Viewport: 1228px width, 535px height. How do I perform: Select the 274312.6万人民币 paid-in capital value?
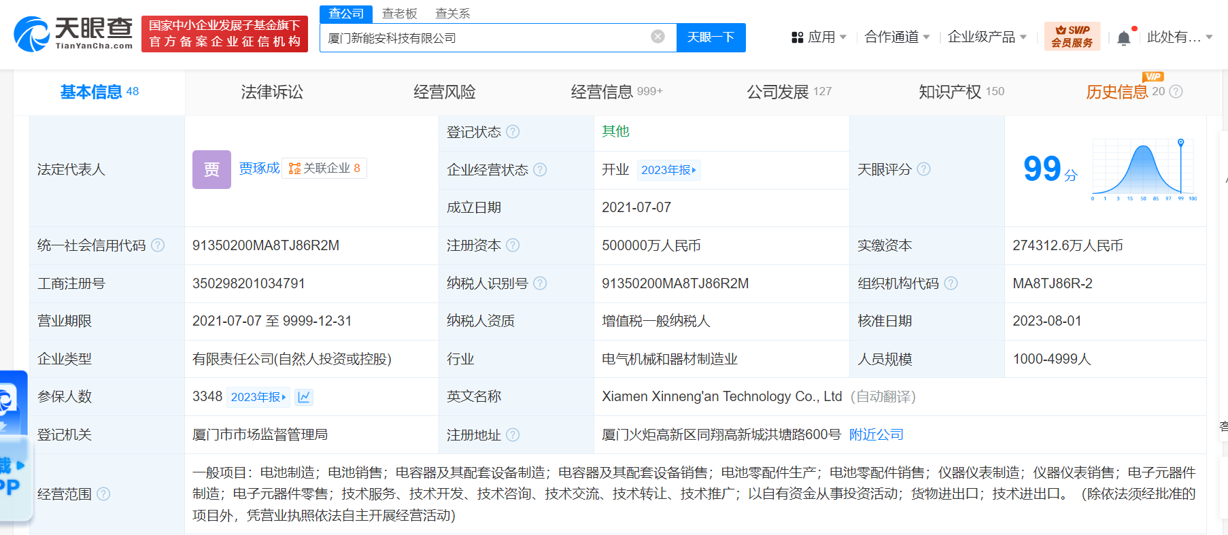(1068, 245)
